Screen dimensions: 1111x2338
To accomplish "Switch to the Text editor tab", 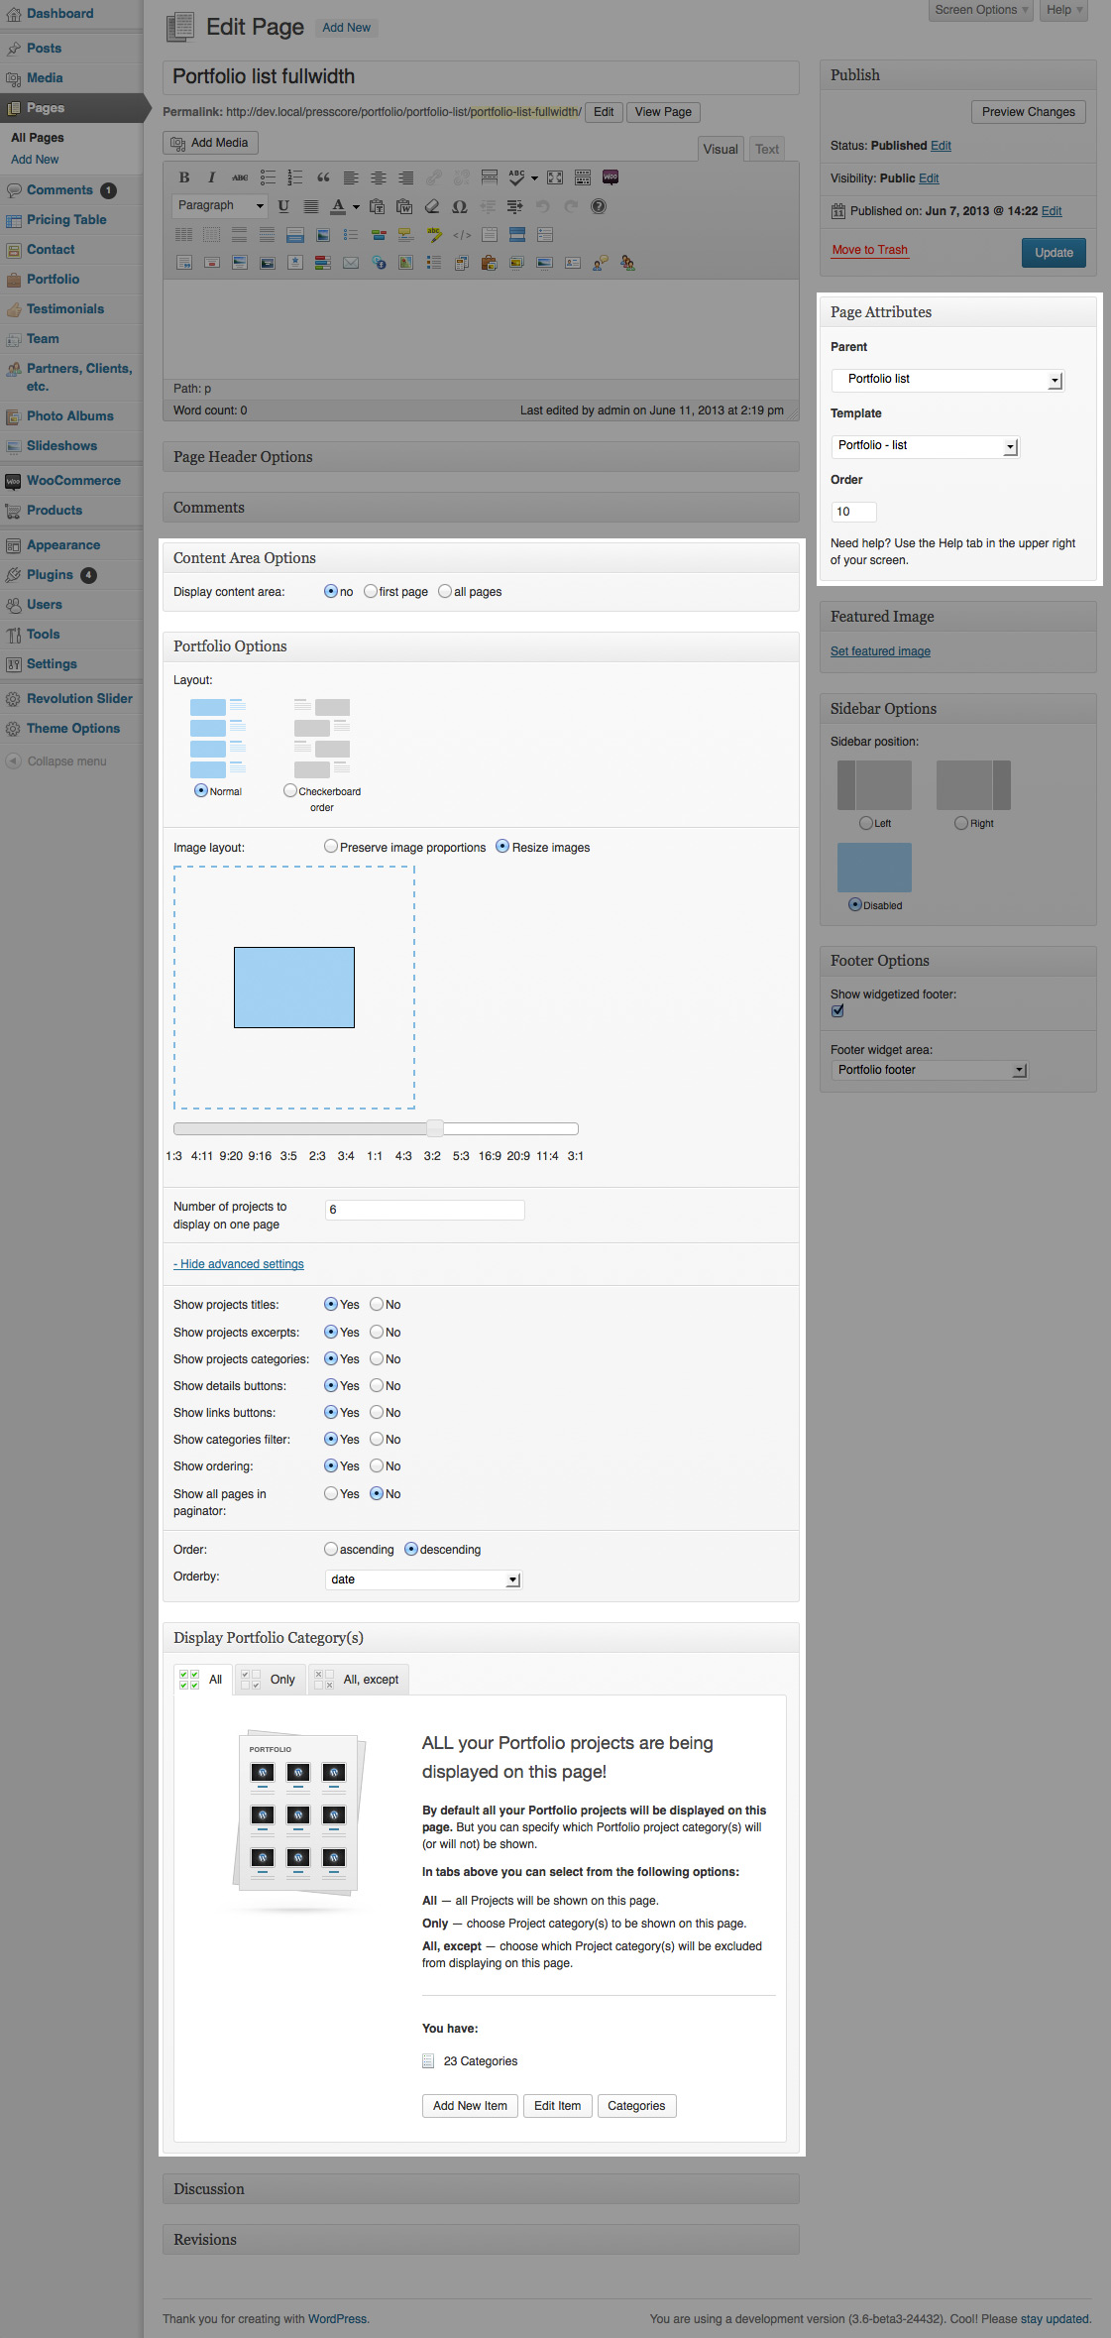I will tap(766, 150).
